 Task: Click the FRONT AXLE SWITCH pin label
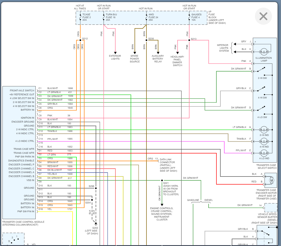(22, 91)
